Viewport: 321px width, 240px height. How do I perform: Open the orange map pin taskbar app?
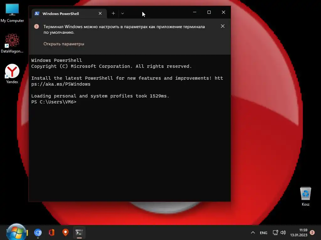coord(66,232)
